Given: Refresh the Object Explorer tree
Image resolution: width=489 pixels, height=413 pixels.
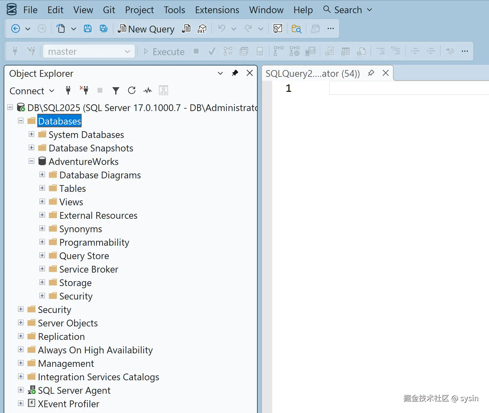Looking at the screenshot, I should (x=132, y=90).
